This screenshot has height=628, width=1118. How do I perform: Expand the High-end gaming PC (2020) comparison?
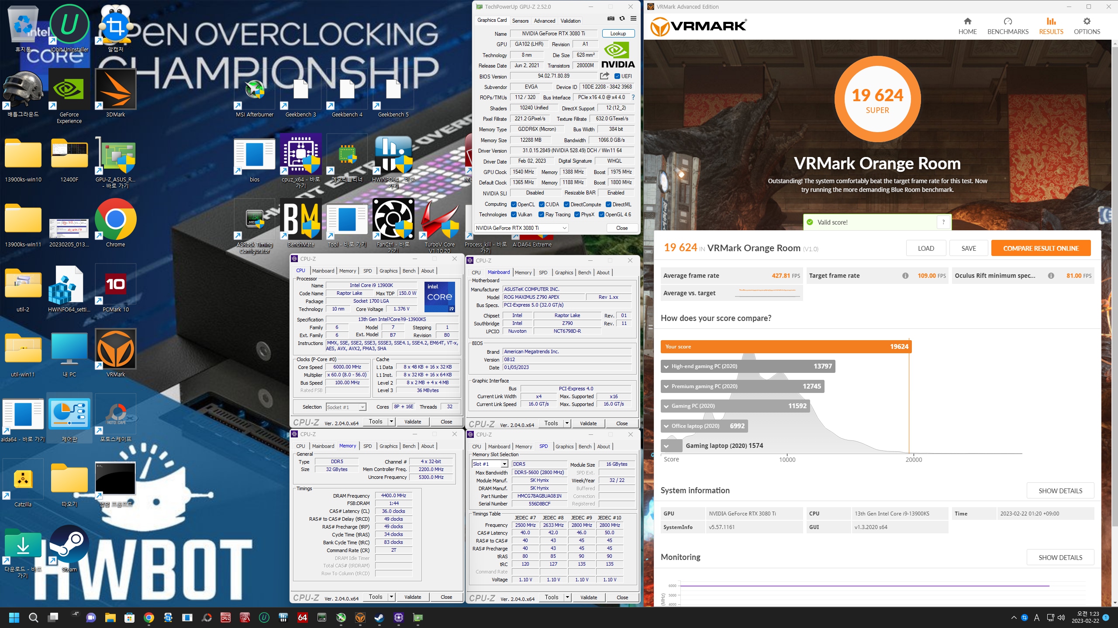(x=666, y=366)
